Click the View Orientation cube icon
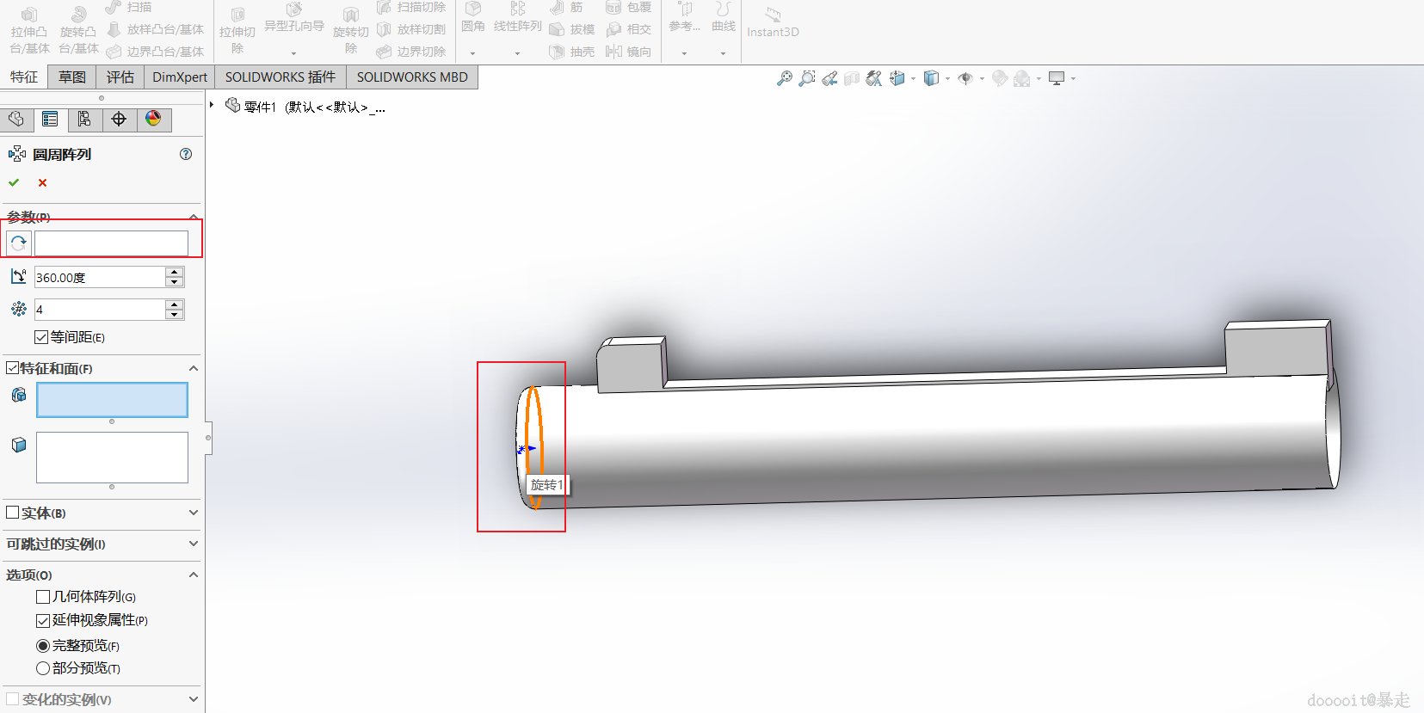This screenshot has height=713, width=1424. [897, 78]
